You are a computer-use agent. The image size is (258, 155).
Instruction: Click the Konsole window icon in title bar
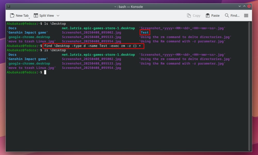[x=9, y=6]
